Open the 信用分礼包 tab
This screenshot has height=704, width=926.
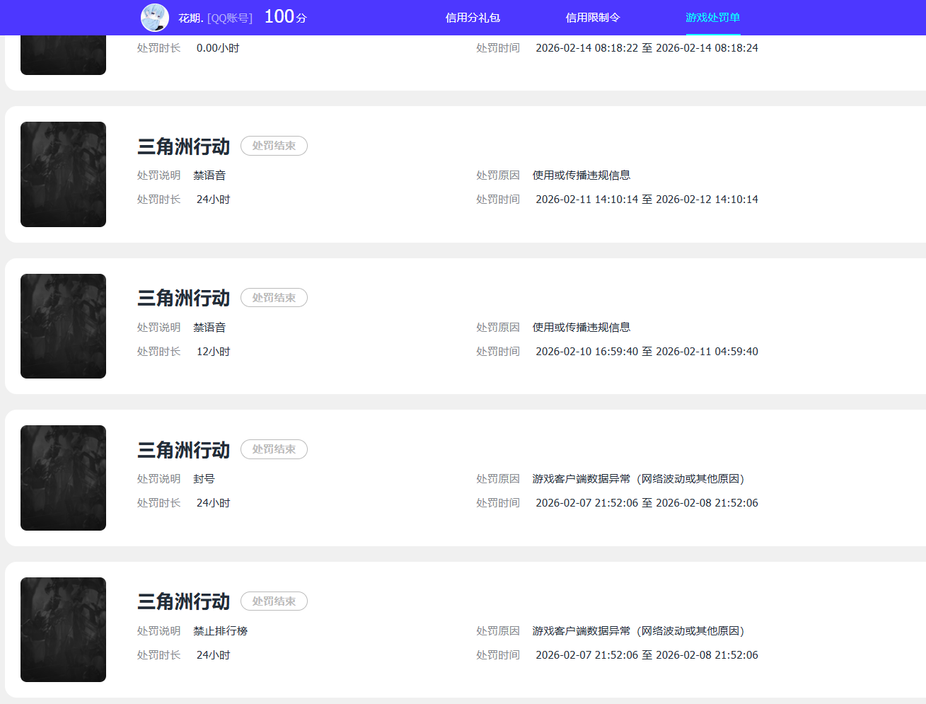[473, 17]
